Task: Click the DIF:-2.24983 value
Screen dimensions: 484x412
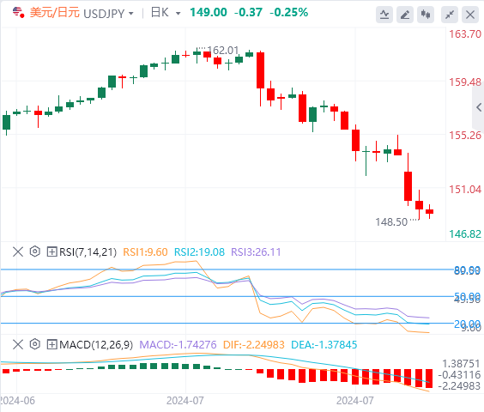Action: pos(254,344)
